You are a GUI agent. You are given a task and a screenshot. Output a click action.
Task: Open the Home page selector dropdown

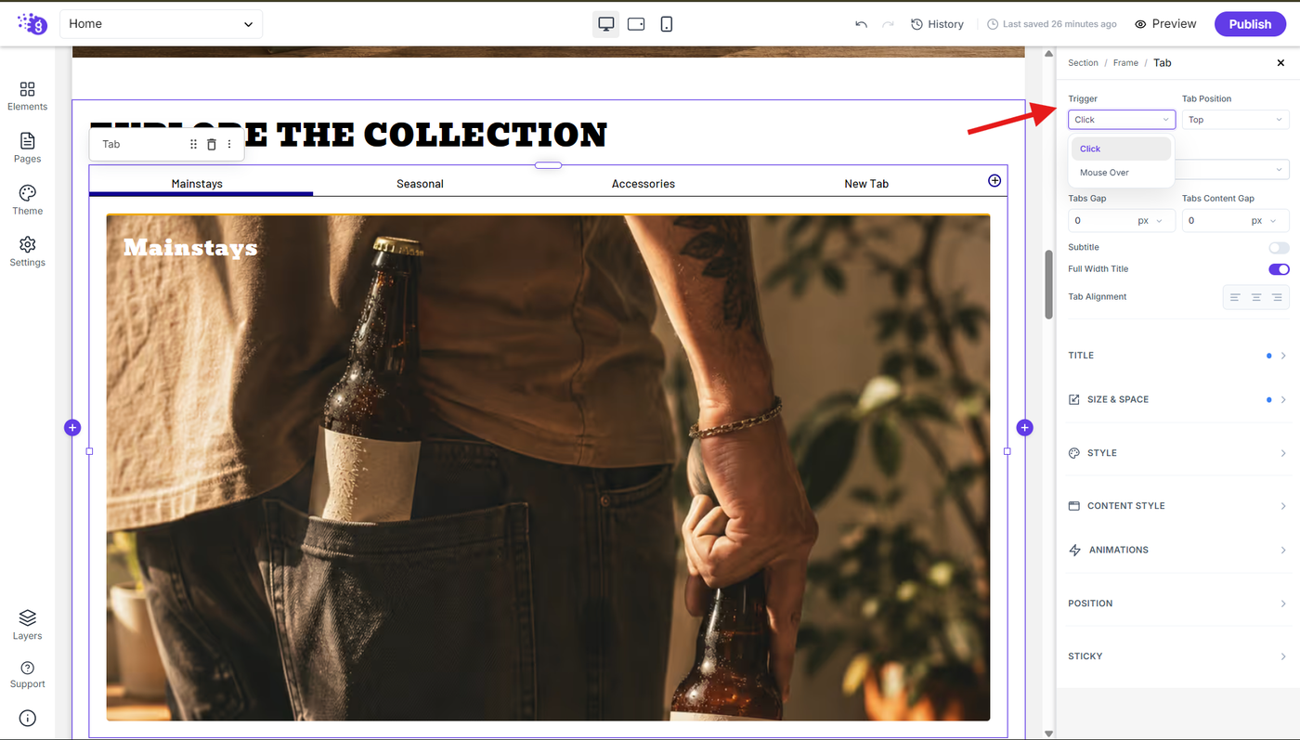[x=161, y=24]
